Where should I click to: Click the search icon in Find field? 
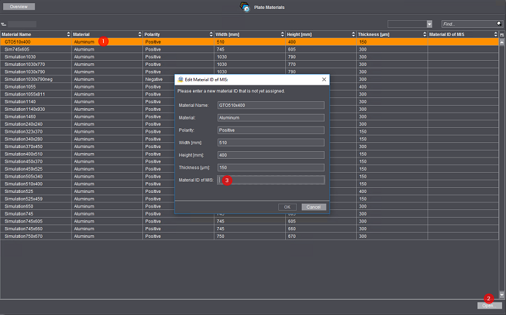[x=498, y=23]
